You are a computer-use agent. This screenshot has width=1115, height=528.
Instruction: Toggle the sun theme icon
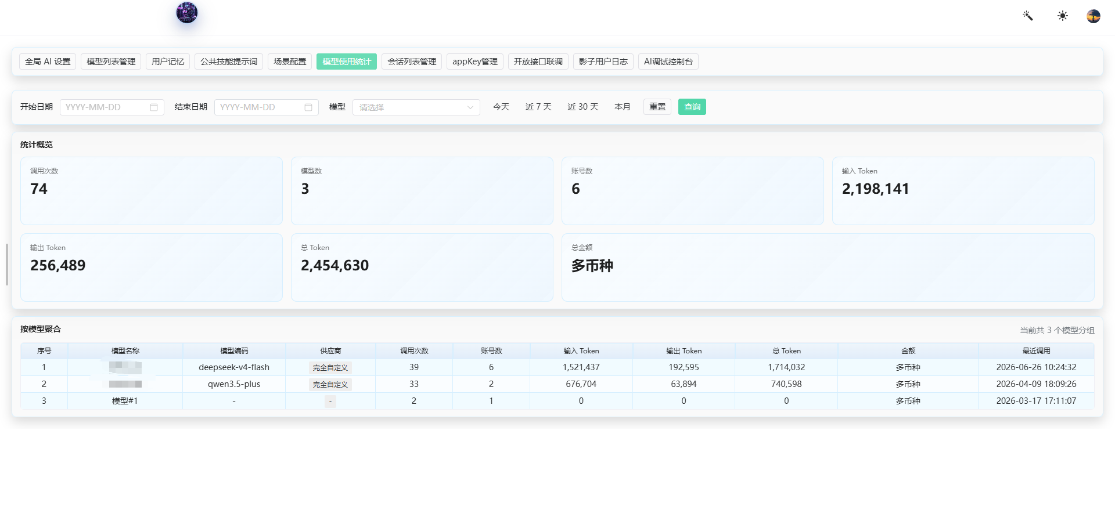(x=1063, y=16)
